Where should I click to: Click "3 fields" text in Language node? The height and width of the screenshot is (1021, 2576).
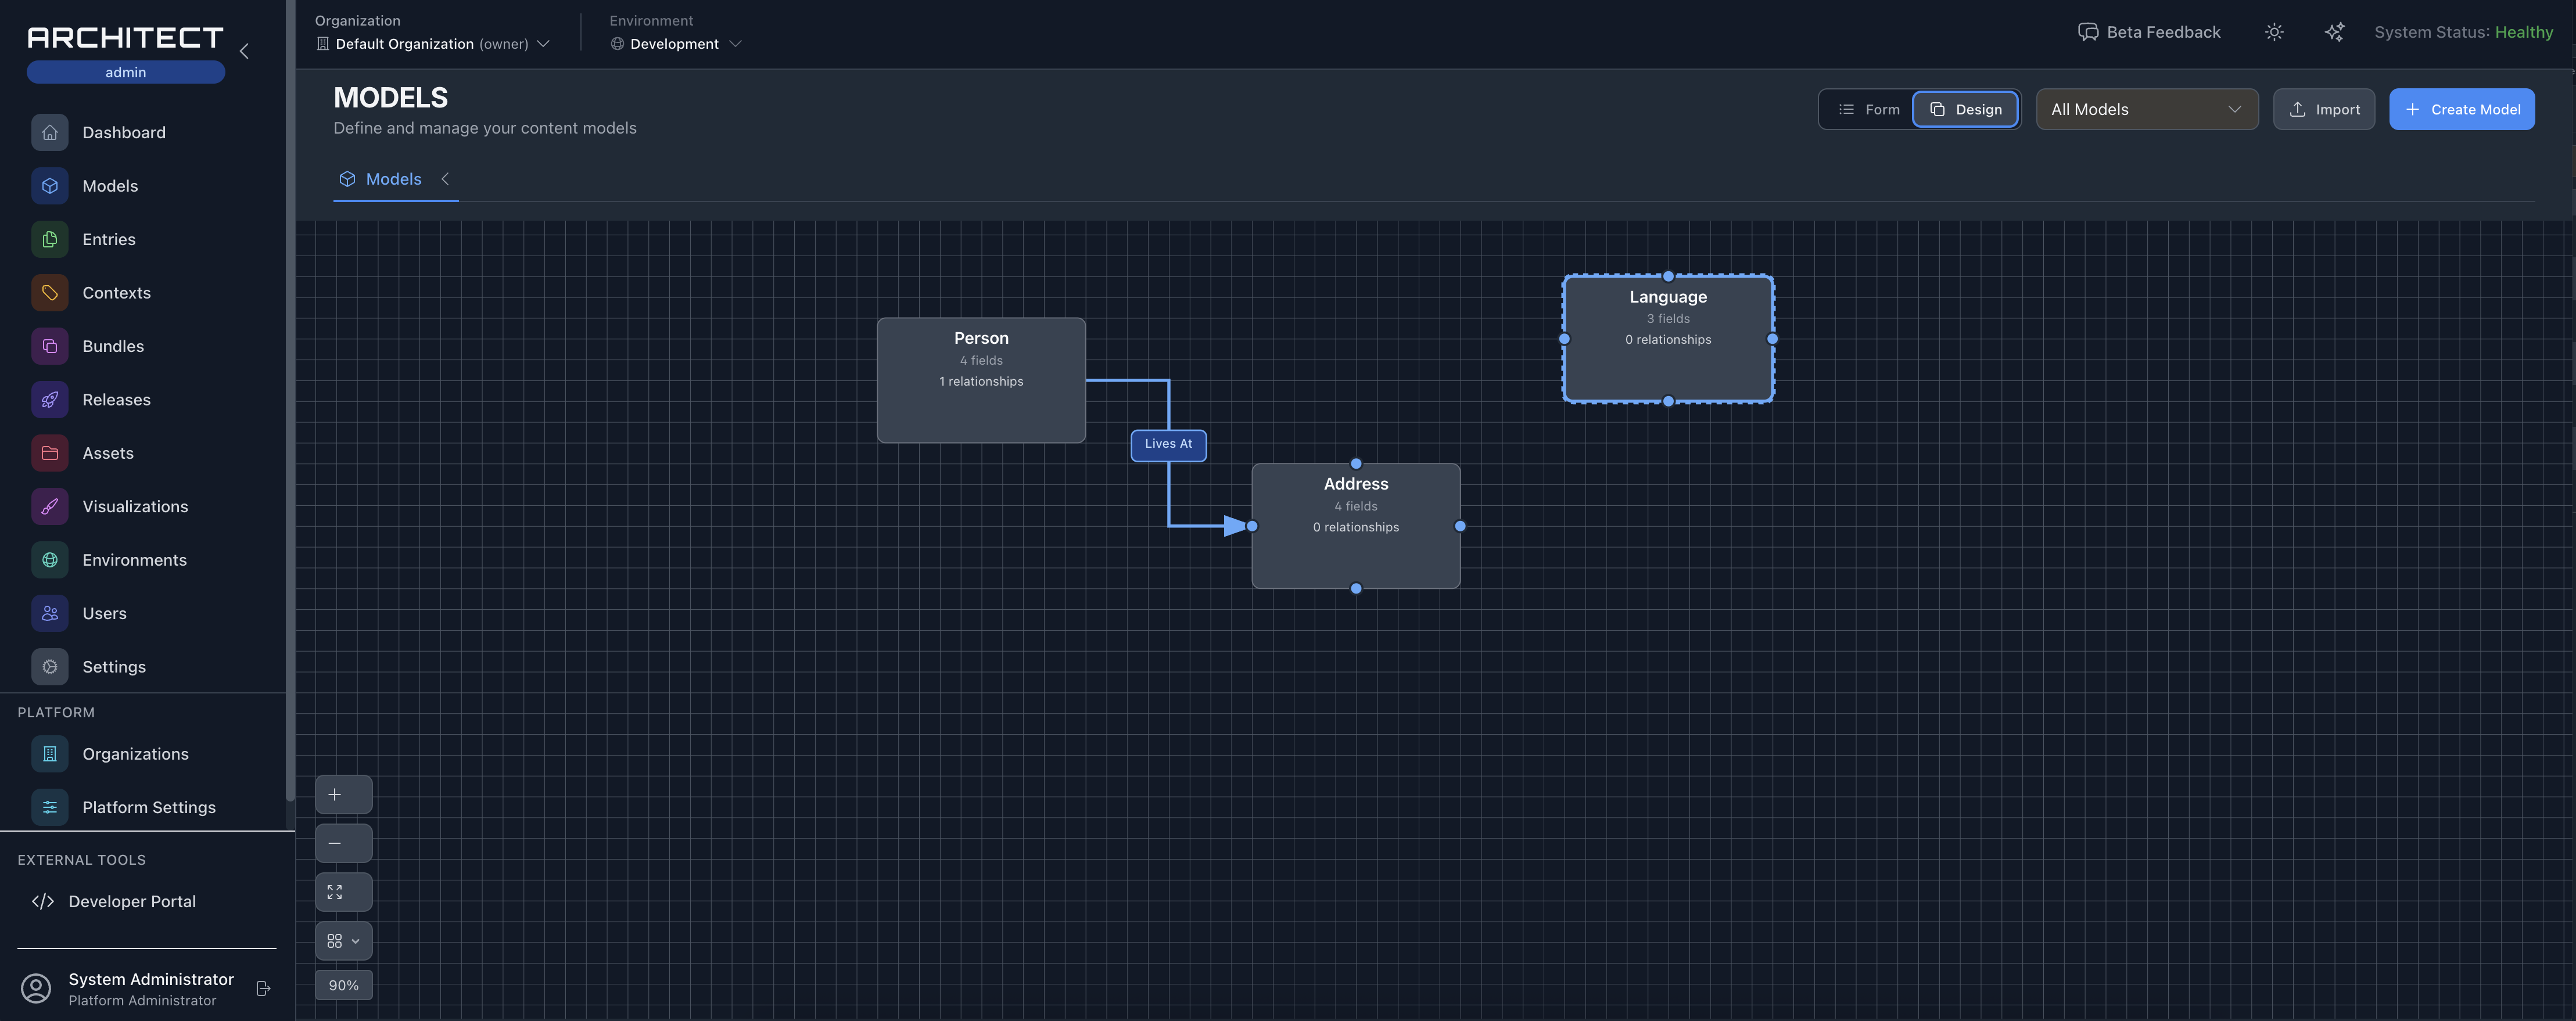1667,319
